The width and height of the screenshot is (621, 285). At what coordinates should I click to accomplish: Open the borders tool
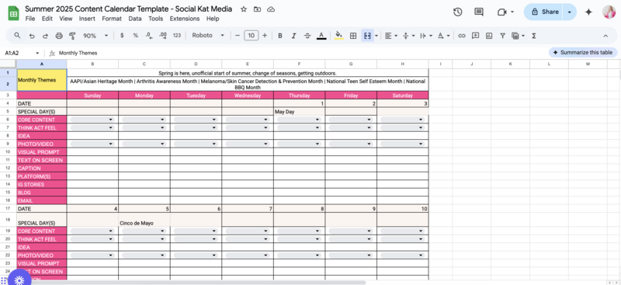(353, 36)
